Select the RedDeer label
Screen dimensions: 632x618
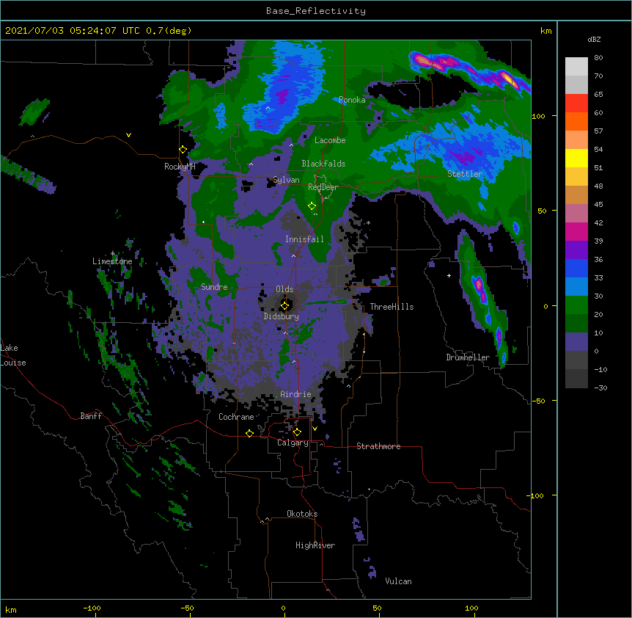(323, 186)
